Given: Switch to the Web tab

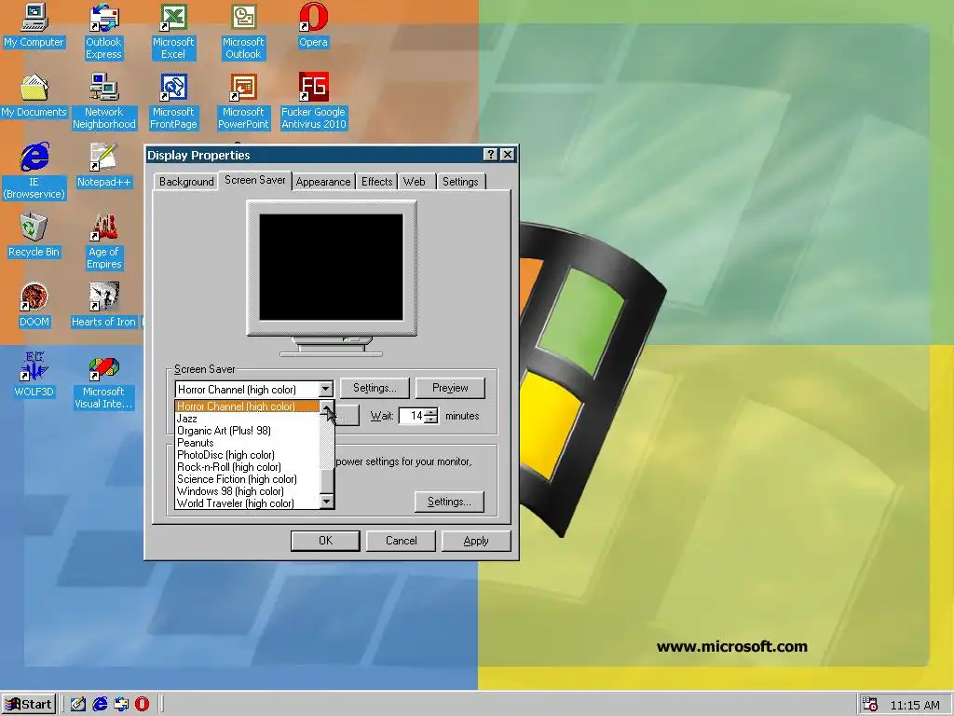Looking at the screenshot, I should (415, 182).
